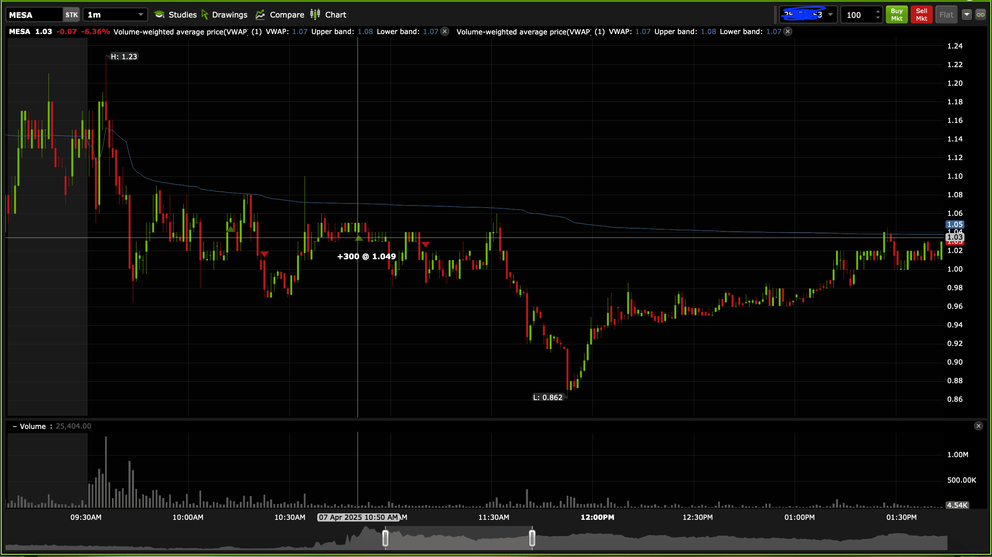Click the right range slider handle
The width and height of the screenshot is (992, 557).
pos(532,538)
